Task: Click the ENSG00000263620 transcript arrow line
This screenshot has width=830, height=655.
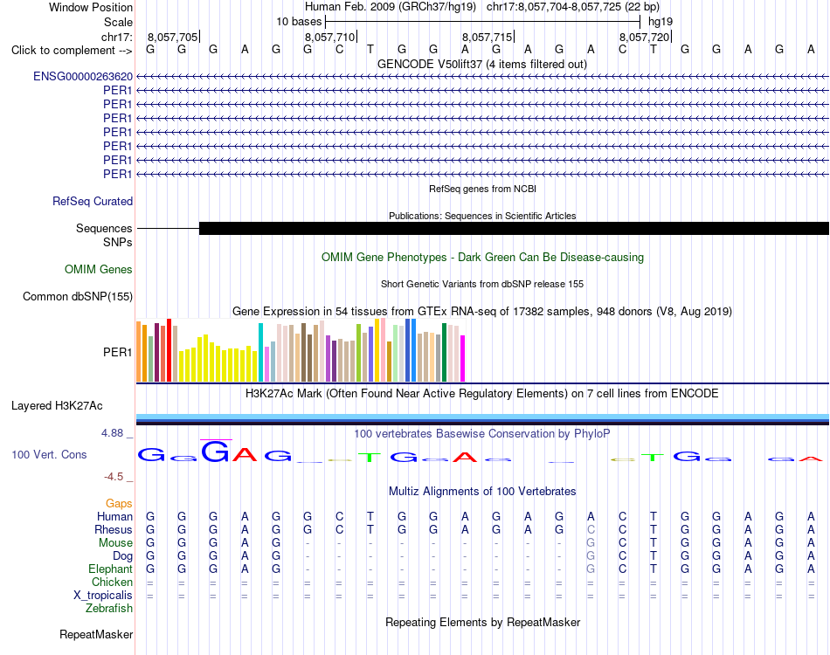Action: 482,77
